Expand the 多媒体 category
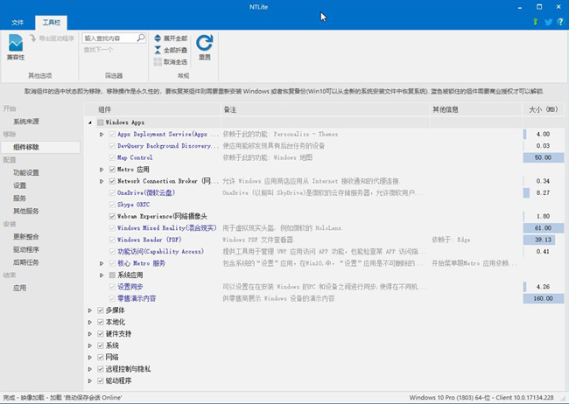Viewport: 569px width, 404px height. tap(90, 310)
